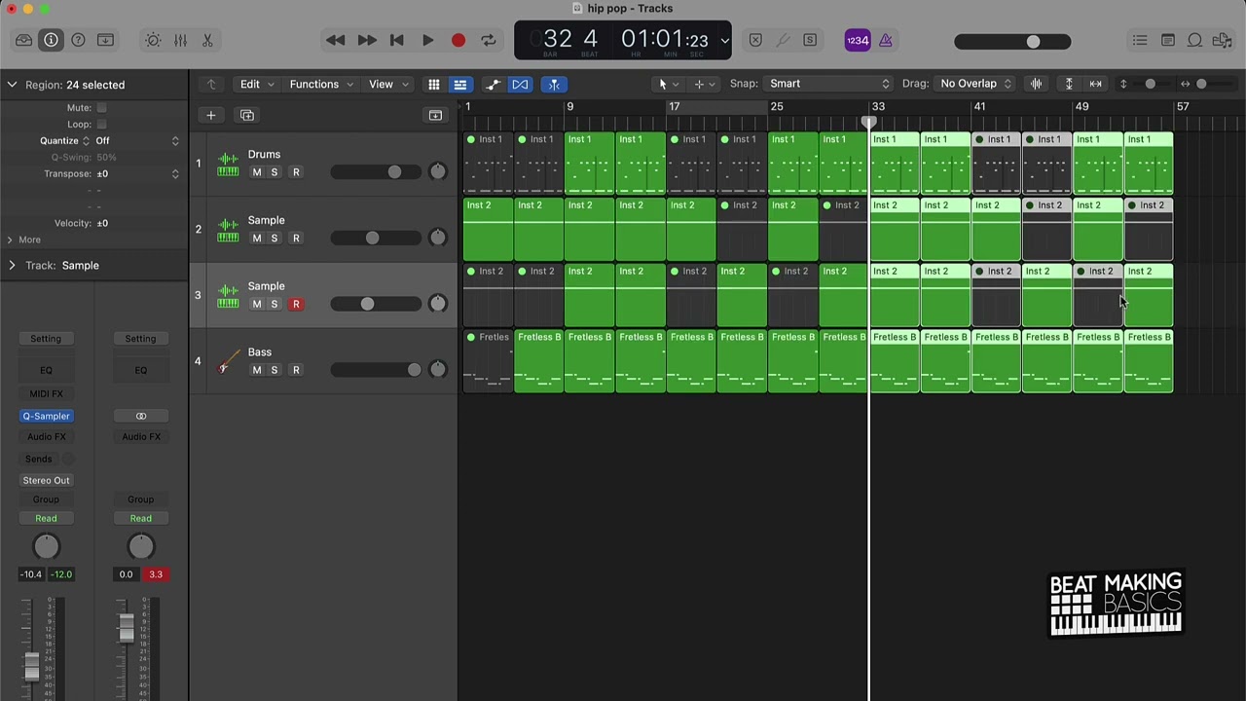Open the Quantize Off popup
The height and width of the screenshot is (701, 1246).
tap(136, 141)
